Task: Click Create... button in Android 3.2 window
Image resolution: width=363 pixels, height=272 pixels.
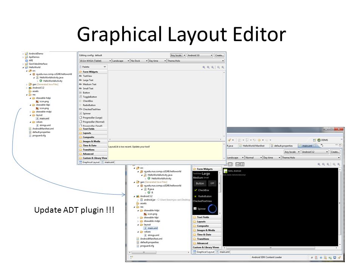Action: click(x=335, y=152)
